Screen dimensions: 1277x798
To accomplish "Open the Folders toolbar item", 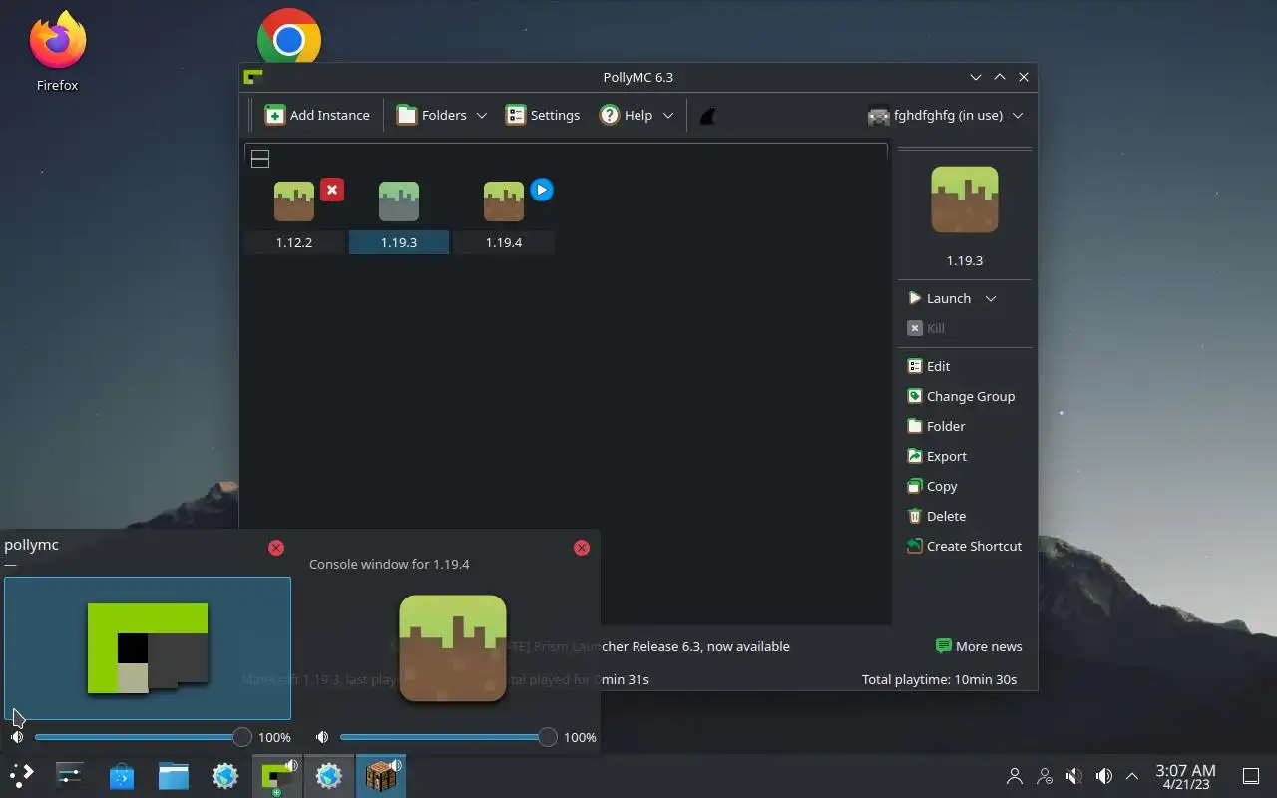I will click(x=431, y=115).
